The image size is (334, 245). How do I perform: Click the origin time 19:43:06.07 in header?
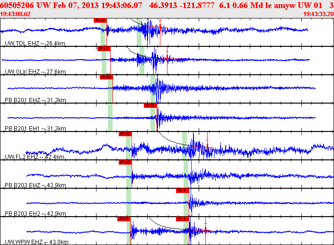[122, 5]
